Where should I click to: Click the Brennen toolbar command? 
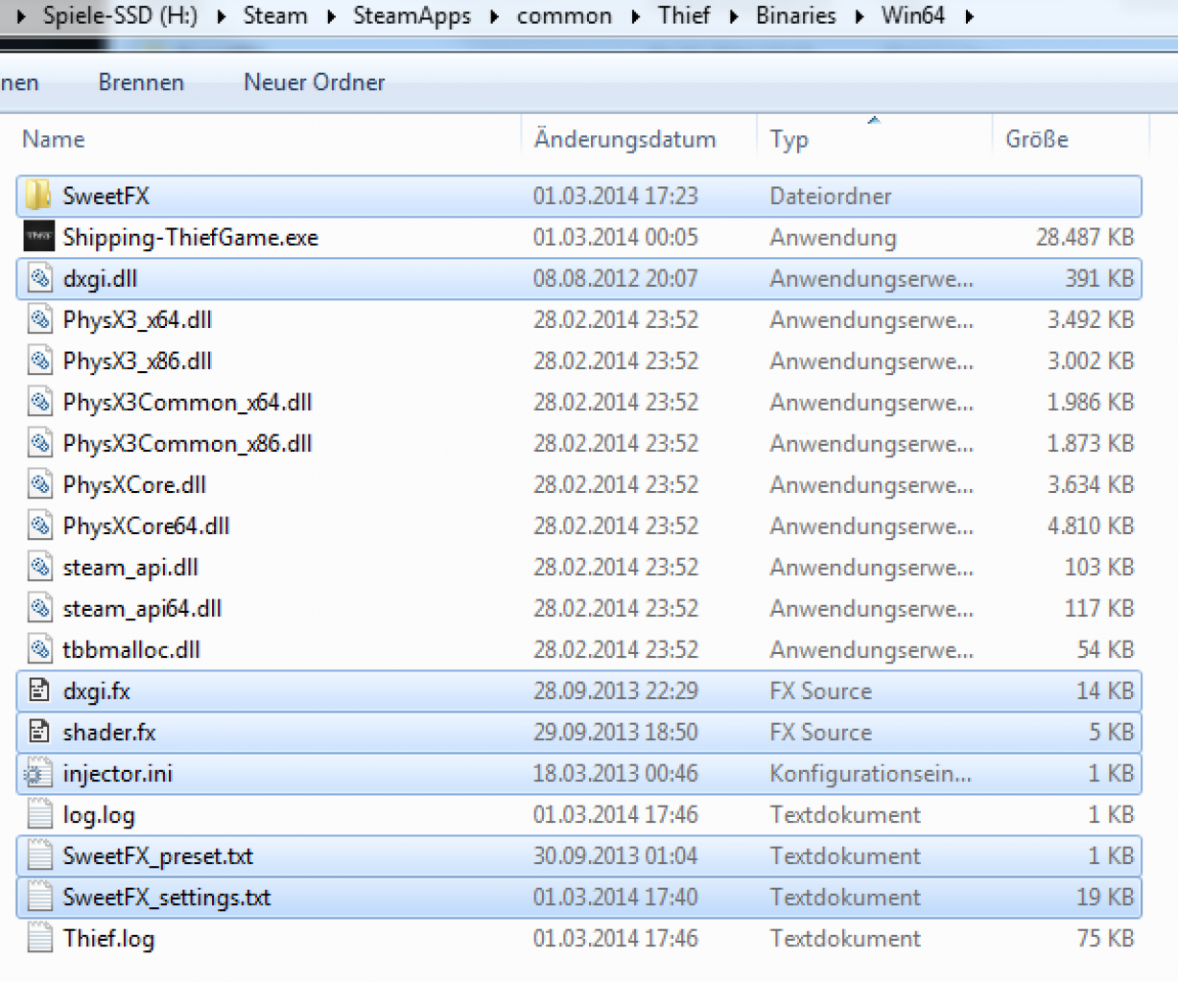[141, 82]
